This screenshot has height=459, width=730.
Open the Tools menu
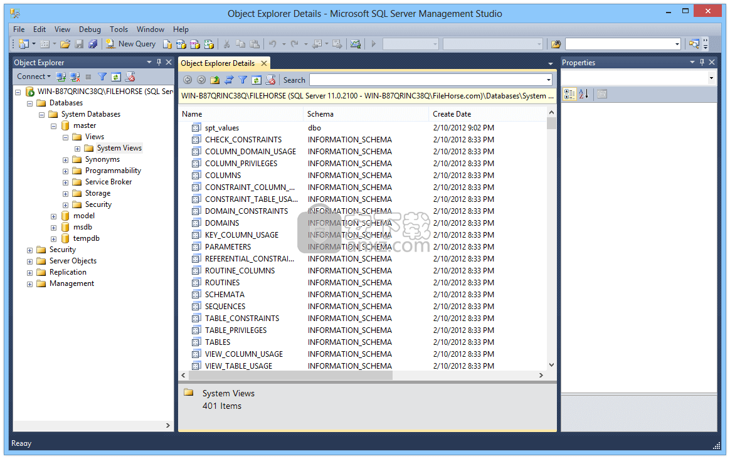click(119, 29)
